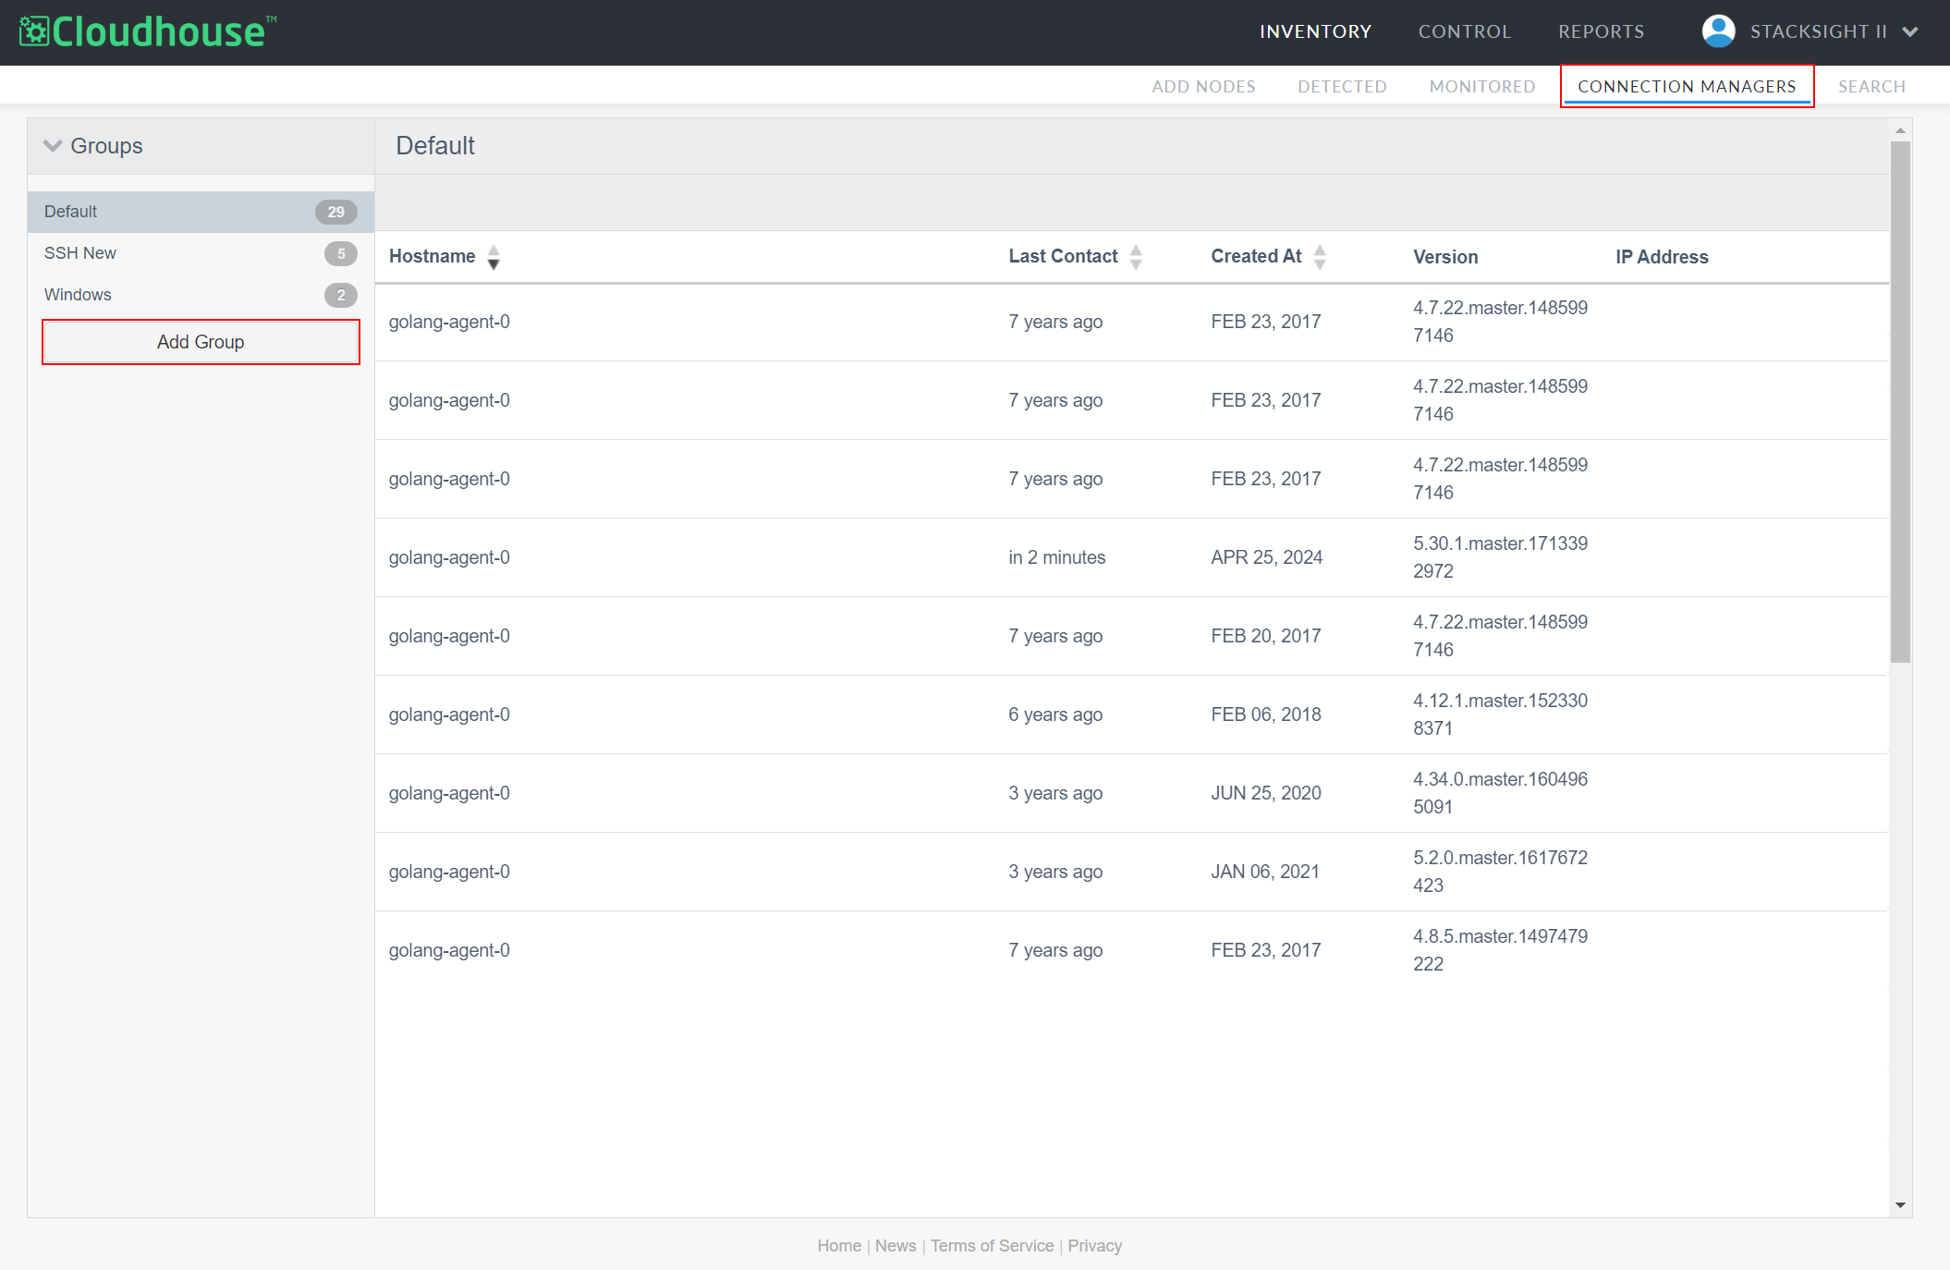Viewport: 1950px width, 1270px height.
Task: Click the Stacksight II account name
Action: click(1818, 32)
